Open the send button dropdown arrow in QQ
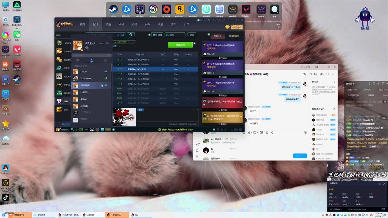Viewport: 388px width, 218px height. click(304, 156)
